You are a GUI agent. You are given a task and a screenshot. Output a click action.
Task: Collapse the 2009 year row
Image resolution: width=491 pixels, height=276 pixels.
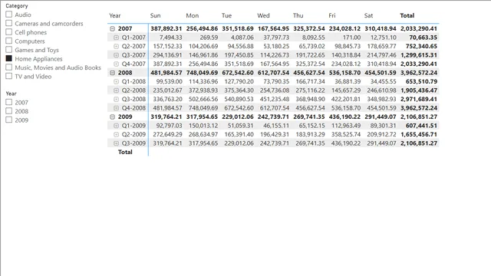click(113, 117)
